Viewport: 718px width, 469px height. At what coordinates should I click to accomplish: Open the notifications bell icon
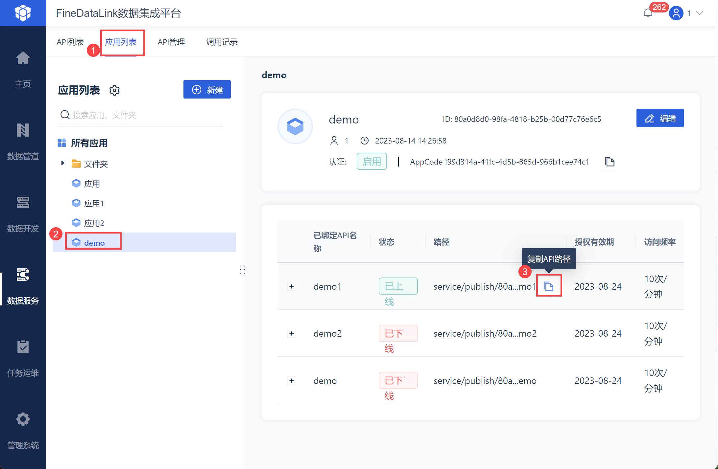648,13
